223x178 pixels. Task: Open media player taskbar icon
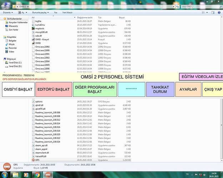[26, 175]
